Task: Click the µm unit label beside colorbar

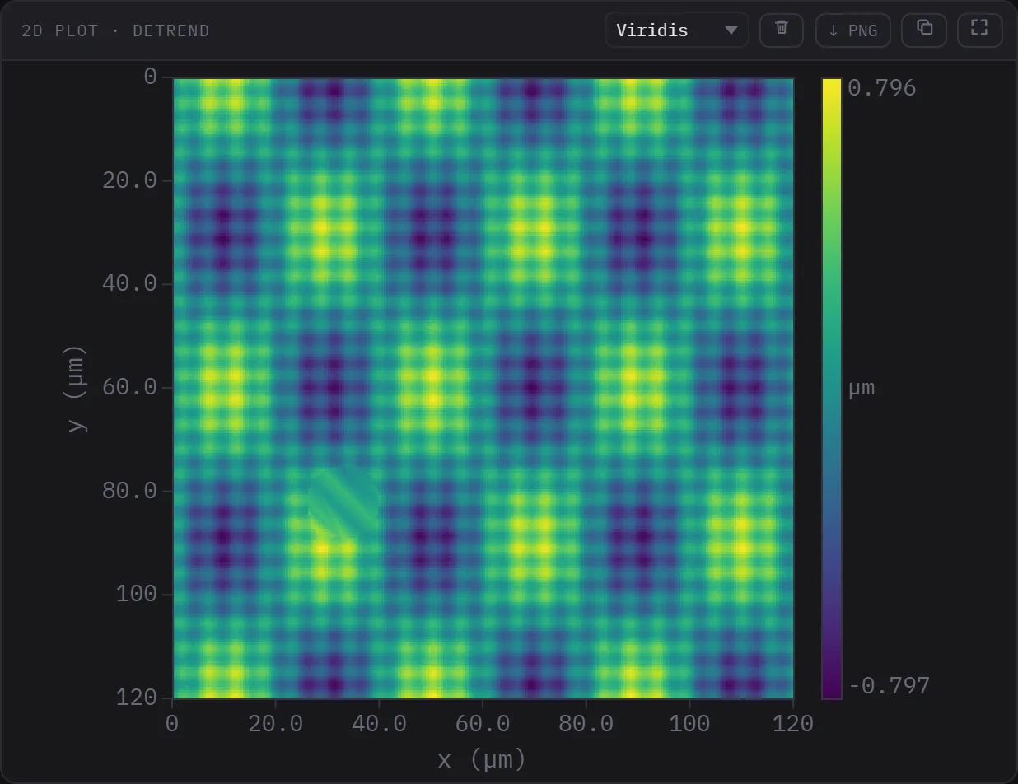Action: [862, 389]
